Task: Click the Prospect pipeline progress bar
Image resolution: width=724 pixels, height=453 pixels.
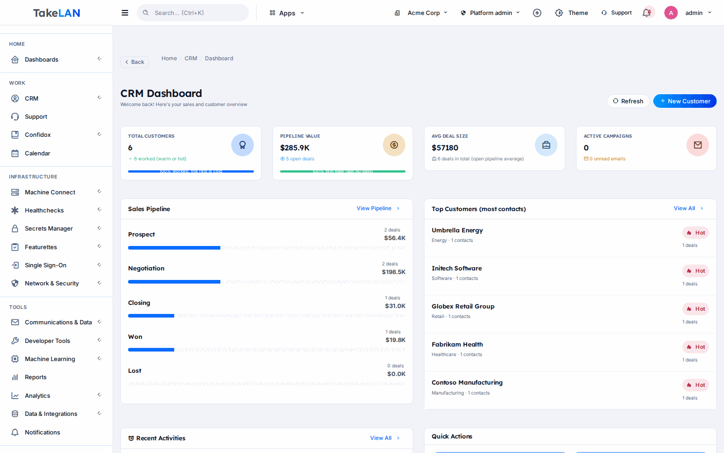Action: [x=267, y=248]
